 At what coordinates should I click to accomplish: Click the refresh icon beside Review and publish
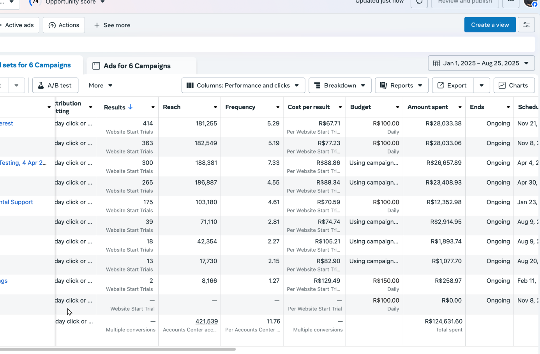419,2
